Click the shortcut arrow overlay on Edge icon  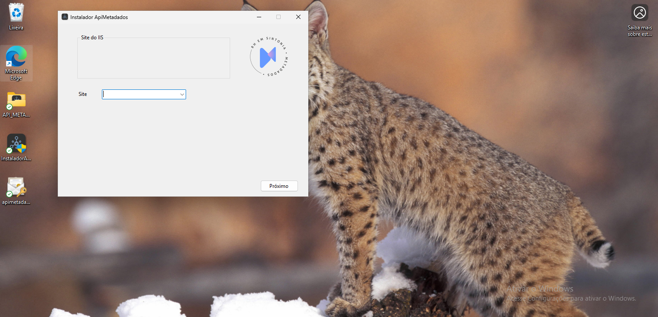point(9,64)
